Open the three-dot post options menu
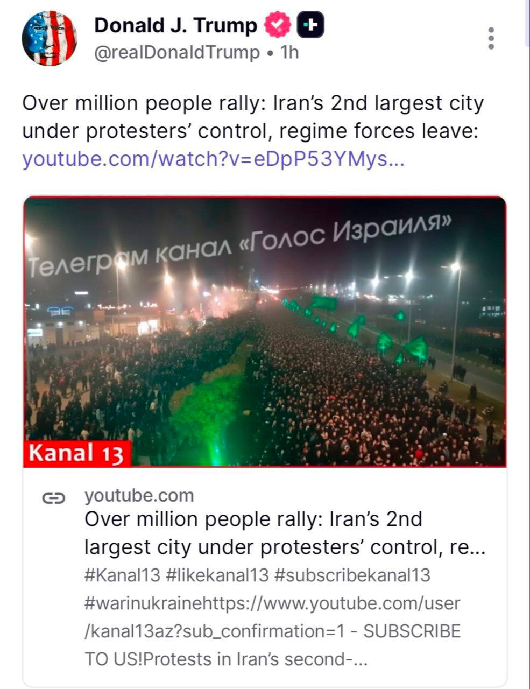530x689 pixels. (x=491, y=39)
